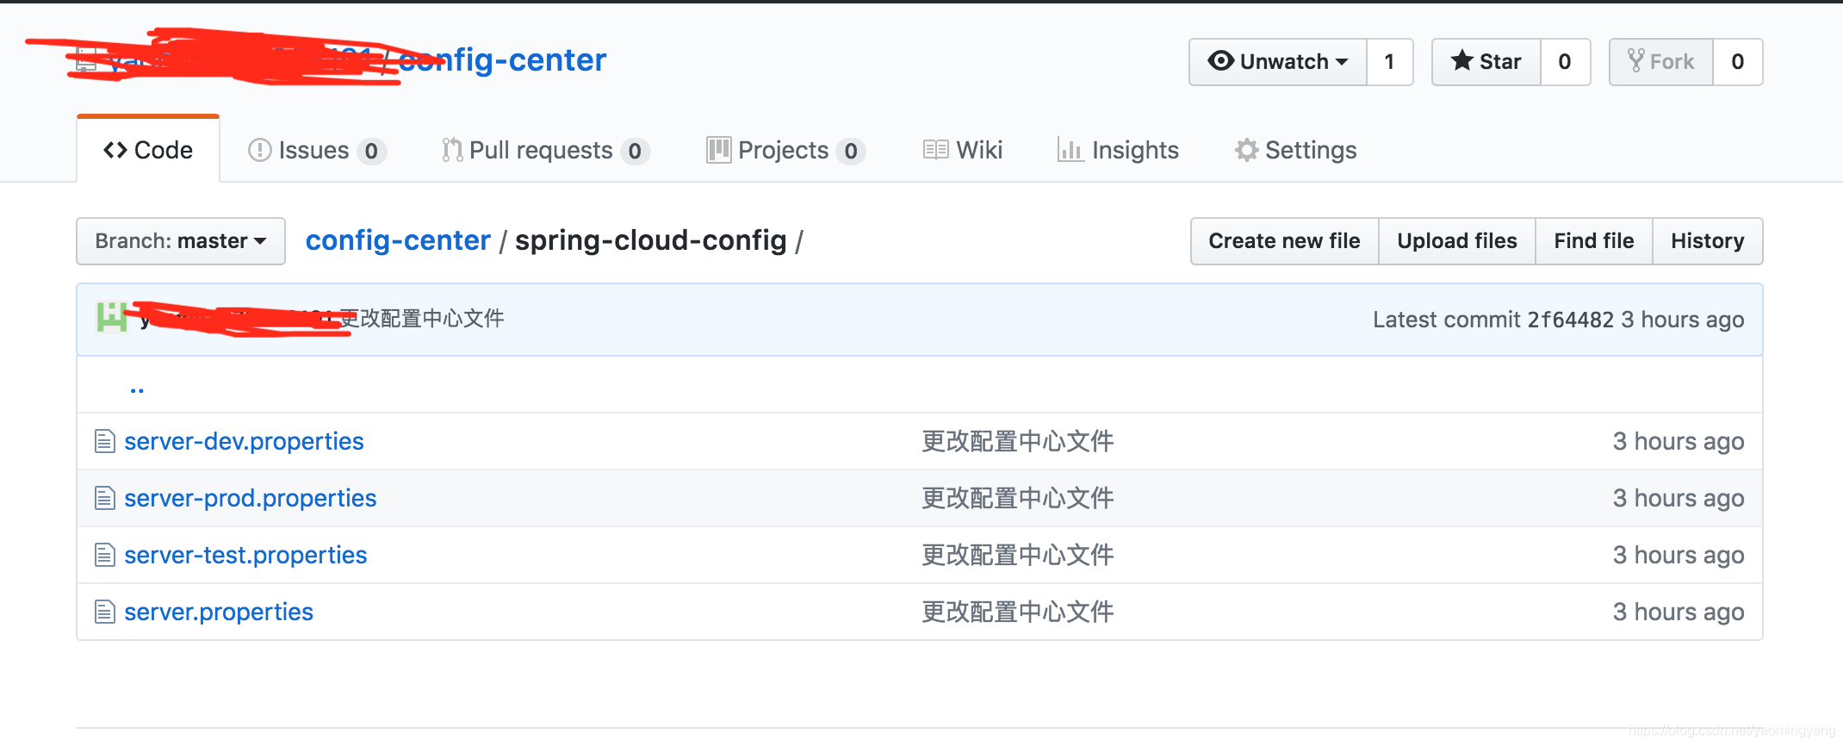Open latest commit 2f64482
Screen dimensions: 1843x746
click(x=1571, y=320)
